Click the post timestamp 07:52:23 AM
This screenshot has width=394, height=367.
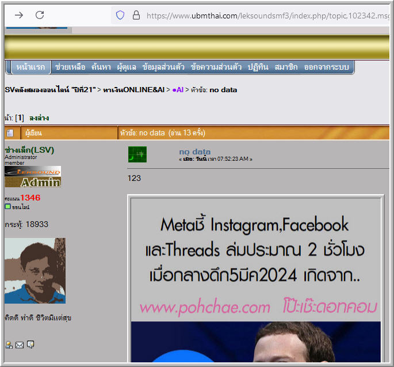(233, 159)
